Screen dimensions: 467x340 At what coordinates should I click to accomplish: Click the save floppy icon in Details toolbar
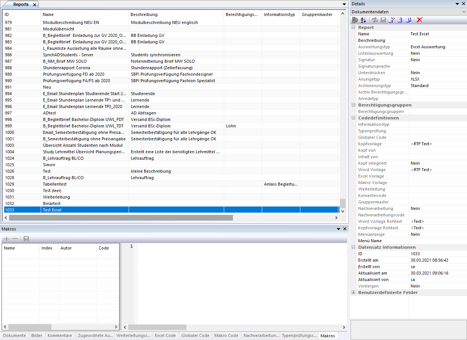383,20
